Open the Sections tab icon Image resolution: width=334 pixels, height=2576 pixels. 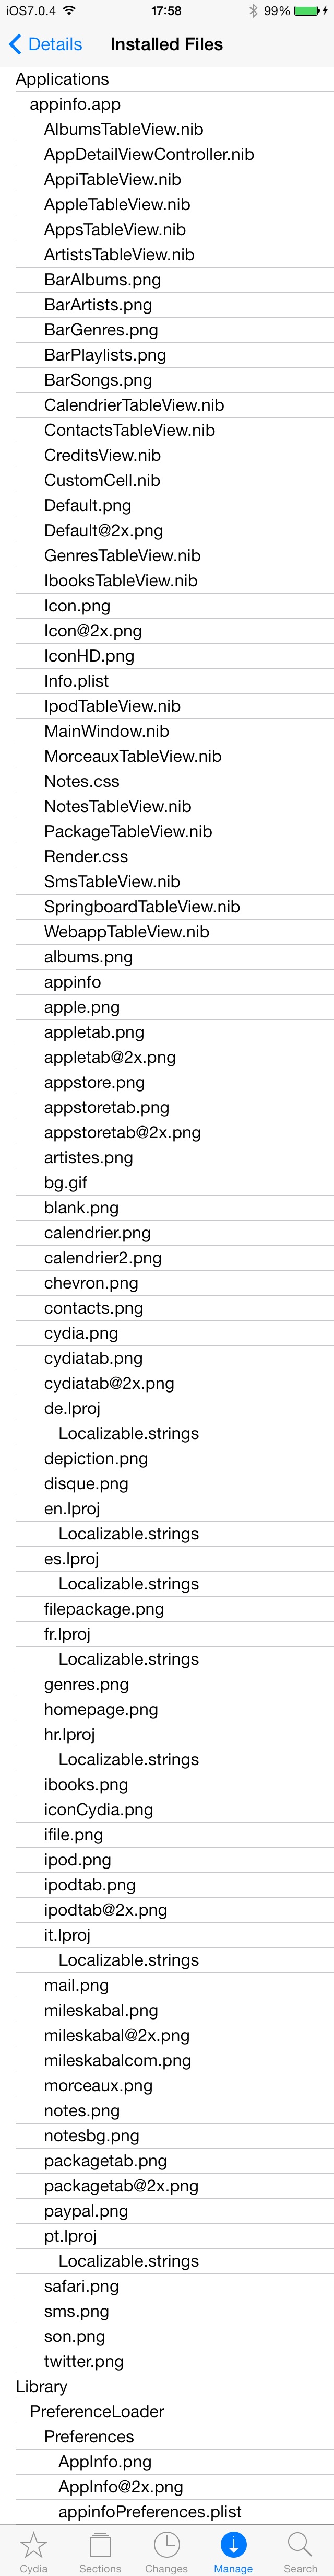(100, 2544)
